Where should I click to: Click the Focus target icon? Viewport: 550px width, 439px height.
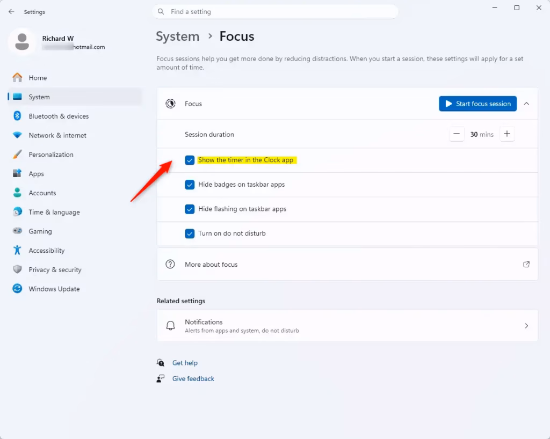coord(170,104)
